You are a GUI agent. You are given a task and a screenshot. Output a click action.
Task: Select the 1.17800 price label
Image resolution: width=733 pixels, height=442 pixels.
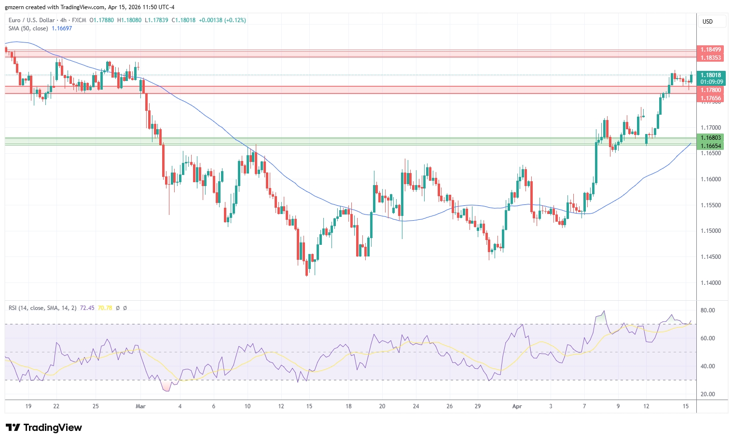[x=711, y=90]
